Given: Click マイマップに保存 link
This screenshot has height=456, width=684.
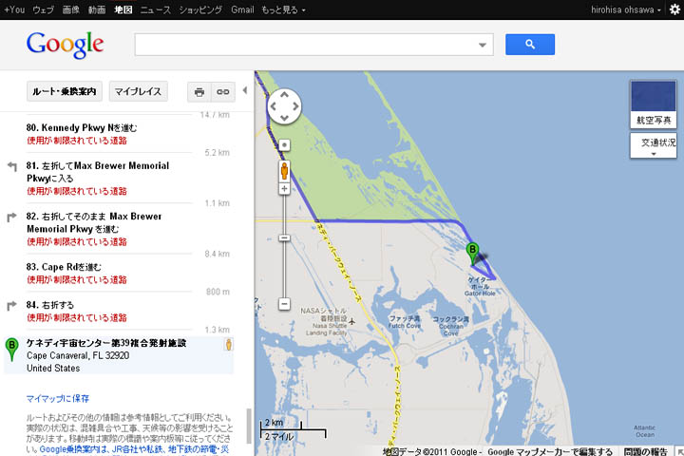Looking at the screenshot, I should [x=58, y=398].
